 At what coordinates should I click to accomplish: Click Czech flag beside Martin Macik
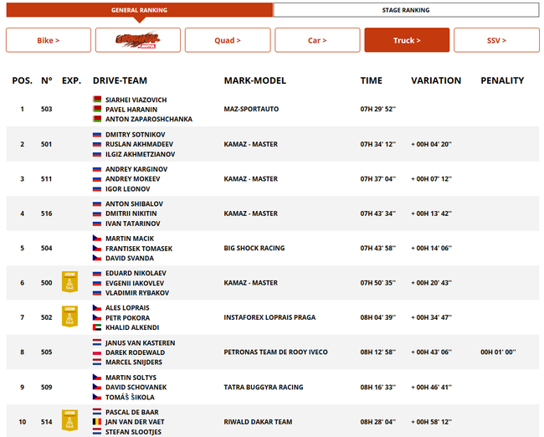[97, 238]
